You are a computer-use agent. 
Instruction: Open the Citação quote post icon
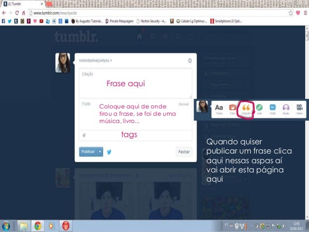[x=246, y=109]
